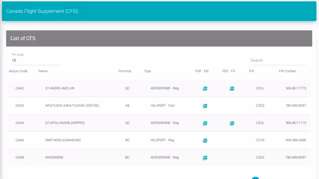Sort by Type column header
Viewport: 319px width, 179px height.
[x=148, y=71]
